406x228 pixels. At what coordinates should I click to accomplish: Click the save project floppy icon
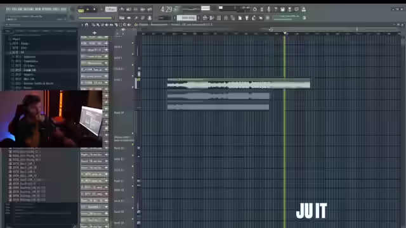click(x=283, y=9)
